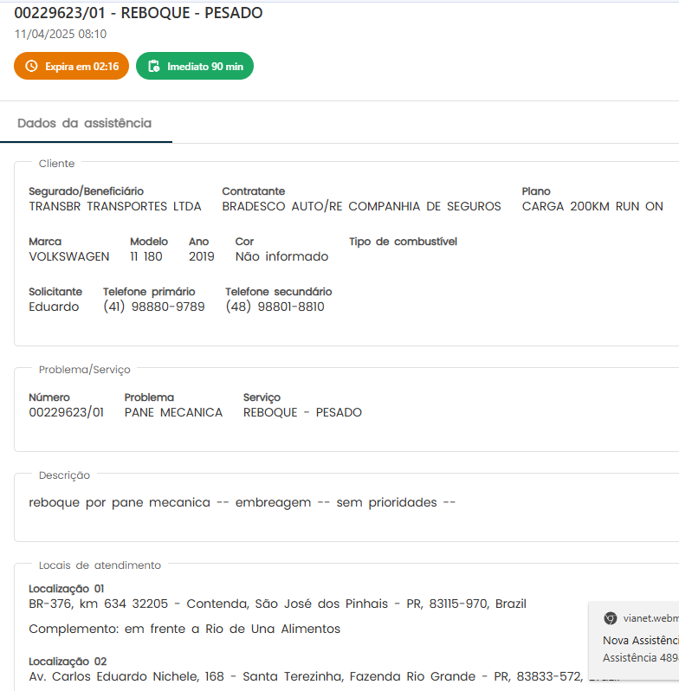Click the 'Segurado/Beneficiário' label

click(87, 191)
